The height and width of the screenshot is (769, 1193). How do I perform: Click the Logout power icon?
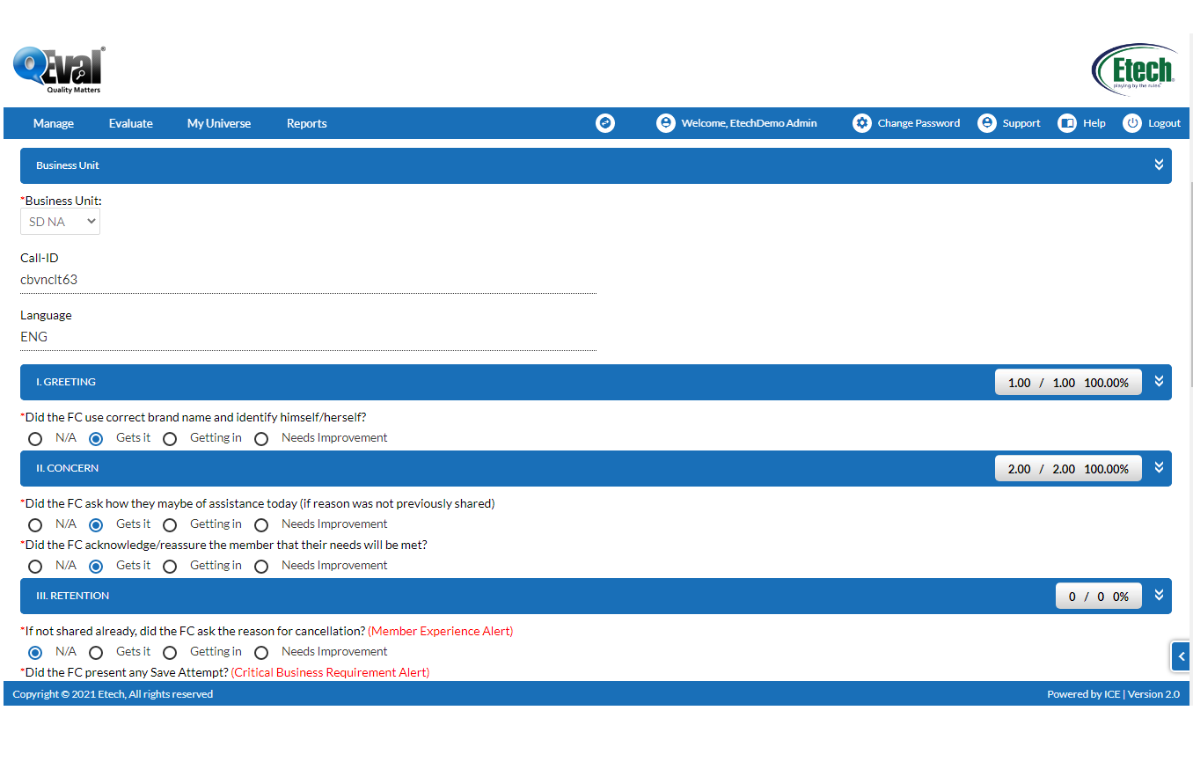[1132, 123]
